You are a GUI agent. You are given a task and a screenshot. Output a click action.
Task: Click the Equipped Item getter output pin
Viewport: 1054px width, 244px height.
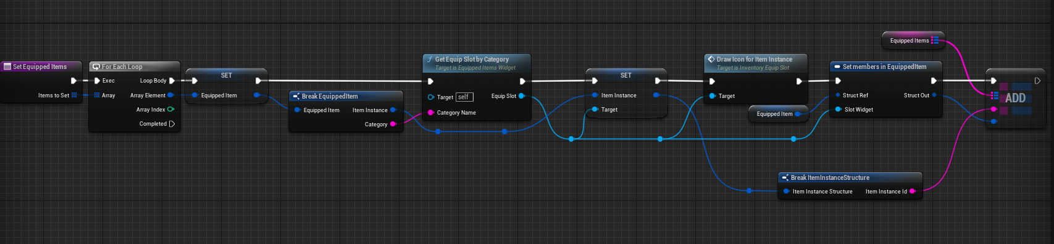pos(798,113)
